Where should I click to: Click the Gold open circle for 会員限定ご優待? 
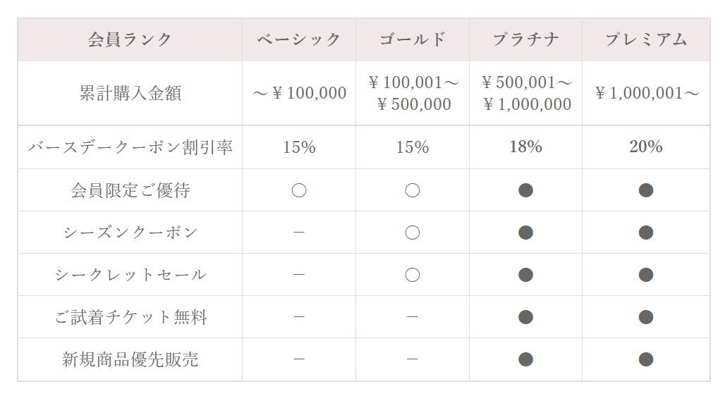pyautogui.click(x=413, y=190)
